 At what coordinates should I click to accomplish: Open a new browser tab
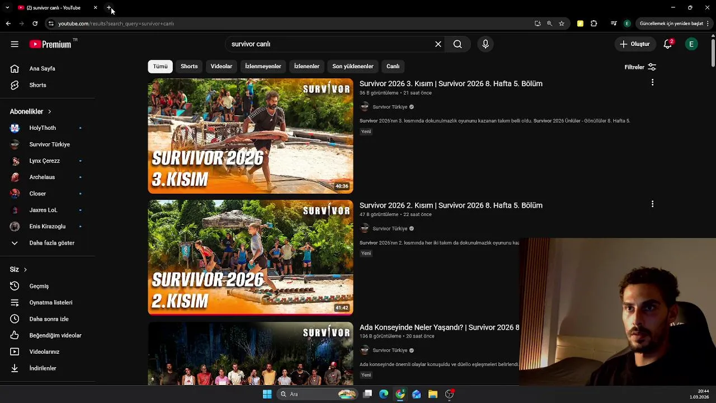point(109,8)
